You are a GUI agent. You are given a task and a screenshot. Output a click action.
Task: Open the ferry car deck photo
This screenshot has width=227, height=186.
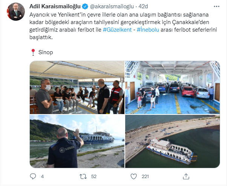pos(173,87)
